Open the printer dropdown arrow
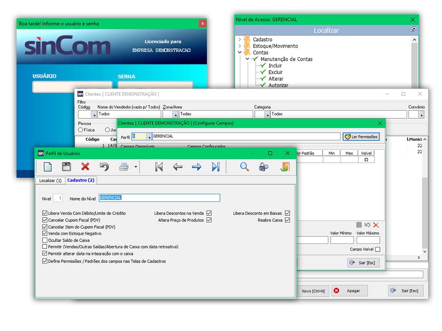Viewport: 442px width, 331px height. click(135, 167)
